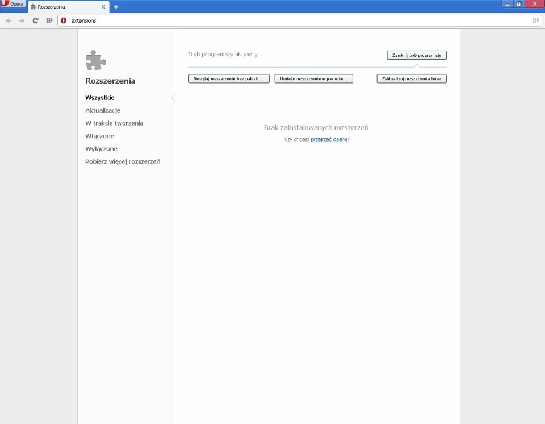Viewport: 545px width, 424px height.
Task: Reload the page with refresh icon
Action: click(x=35, y=21)
